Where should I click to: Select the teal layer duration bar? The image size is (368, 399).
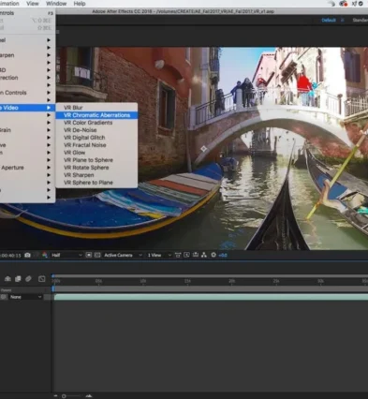pos(211,297)
